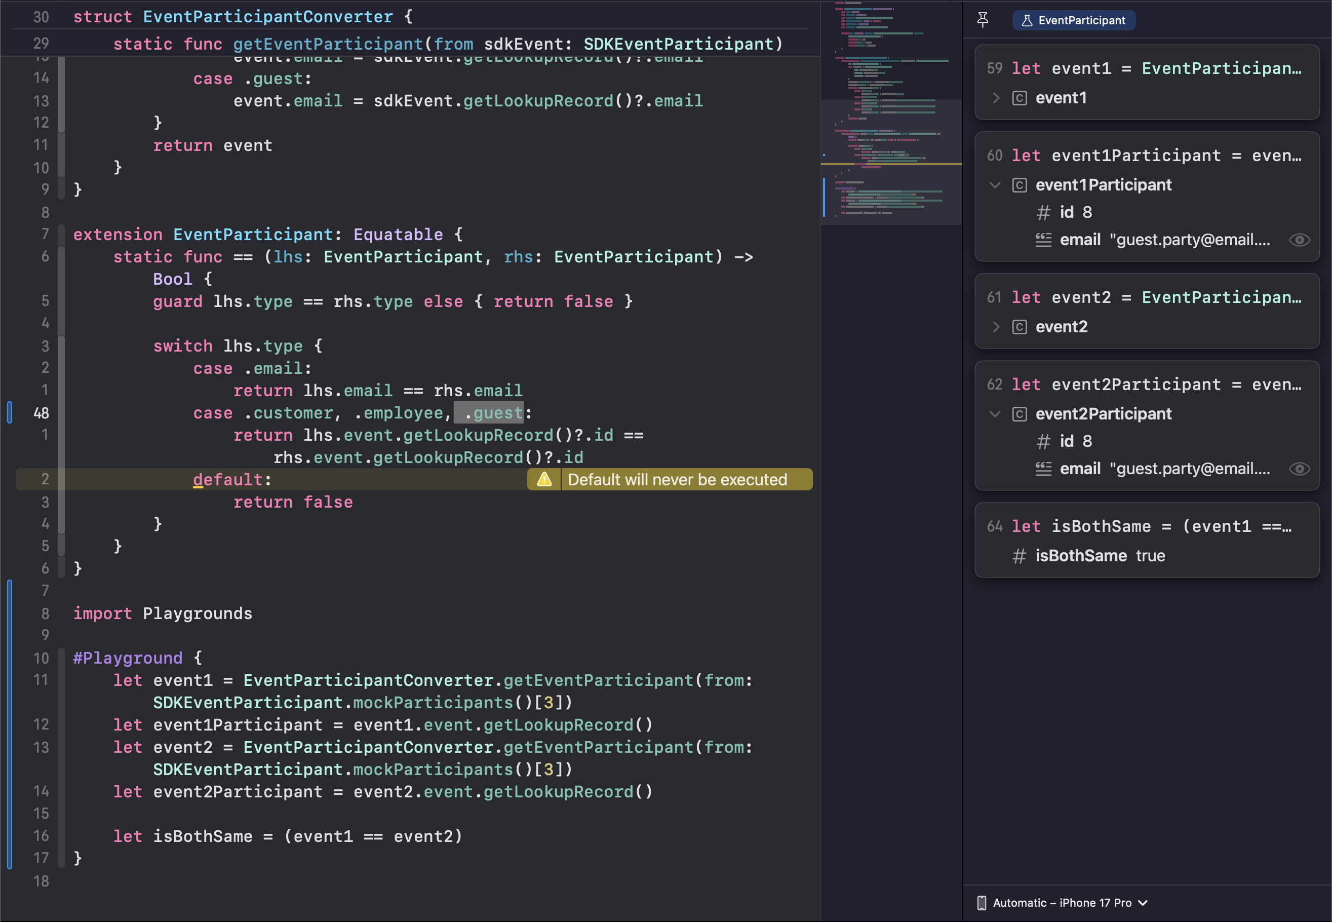The width and height of the screenshot is (1332, 922).
Task: Click the iPhone device icon in the bottom bar
Action: (x=982, y=903)
